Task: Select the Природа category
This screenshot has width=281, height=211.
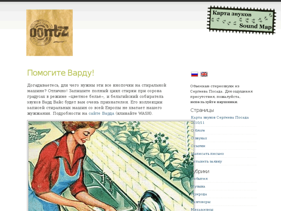Action: pyautogui.click(x=199, y=194)
